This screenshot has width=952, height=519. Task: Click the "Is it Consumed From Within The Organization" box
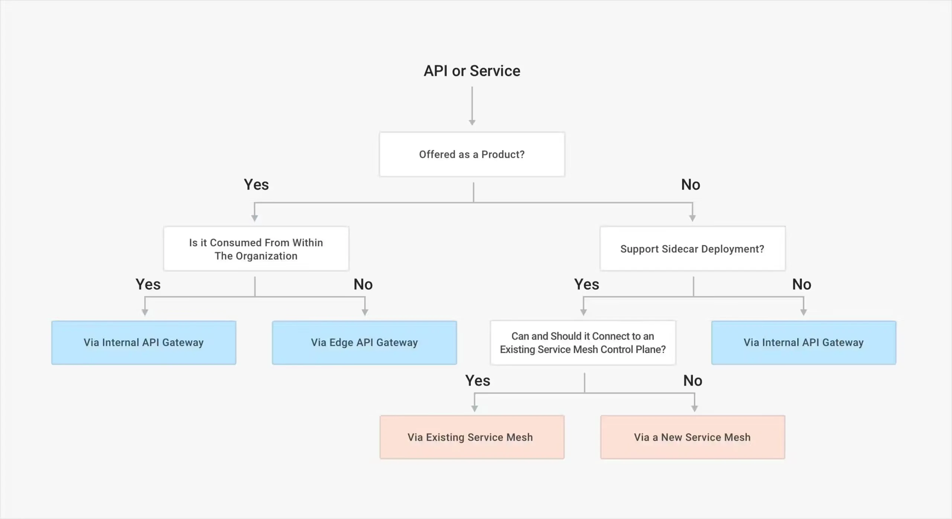coord(256,249)
